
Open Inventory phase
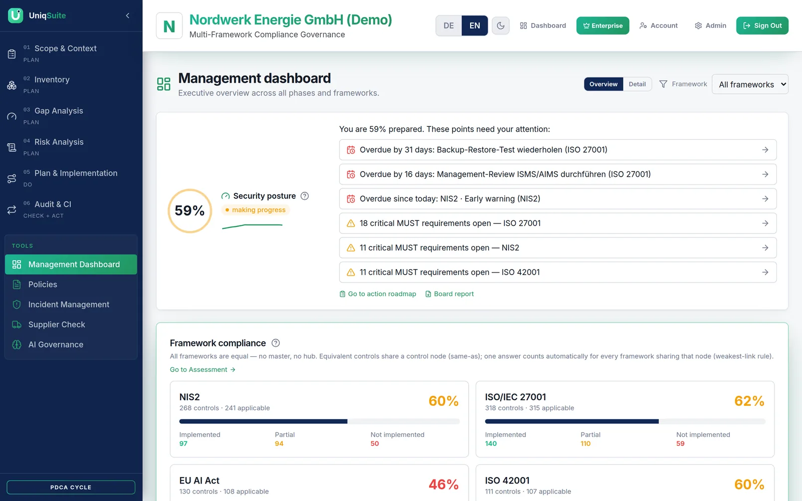pos(71,85)
